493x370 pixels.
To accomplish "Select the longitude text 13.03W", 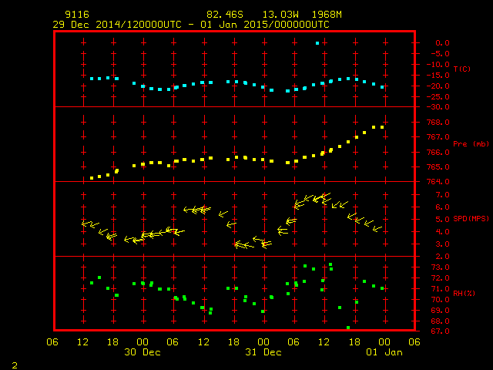I will (x=280, y=15).
